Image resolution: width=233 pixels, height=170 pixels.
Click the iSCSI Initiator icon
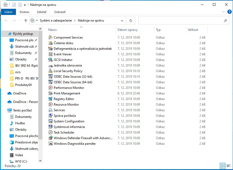point(50,60)
